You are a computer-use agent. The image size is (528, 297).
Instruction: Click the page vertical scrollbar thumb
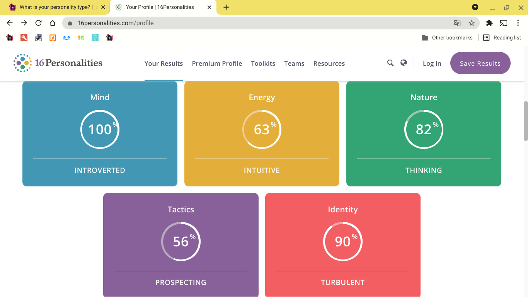point(525,121)
